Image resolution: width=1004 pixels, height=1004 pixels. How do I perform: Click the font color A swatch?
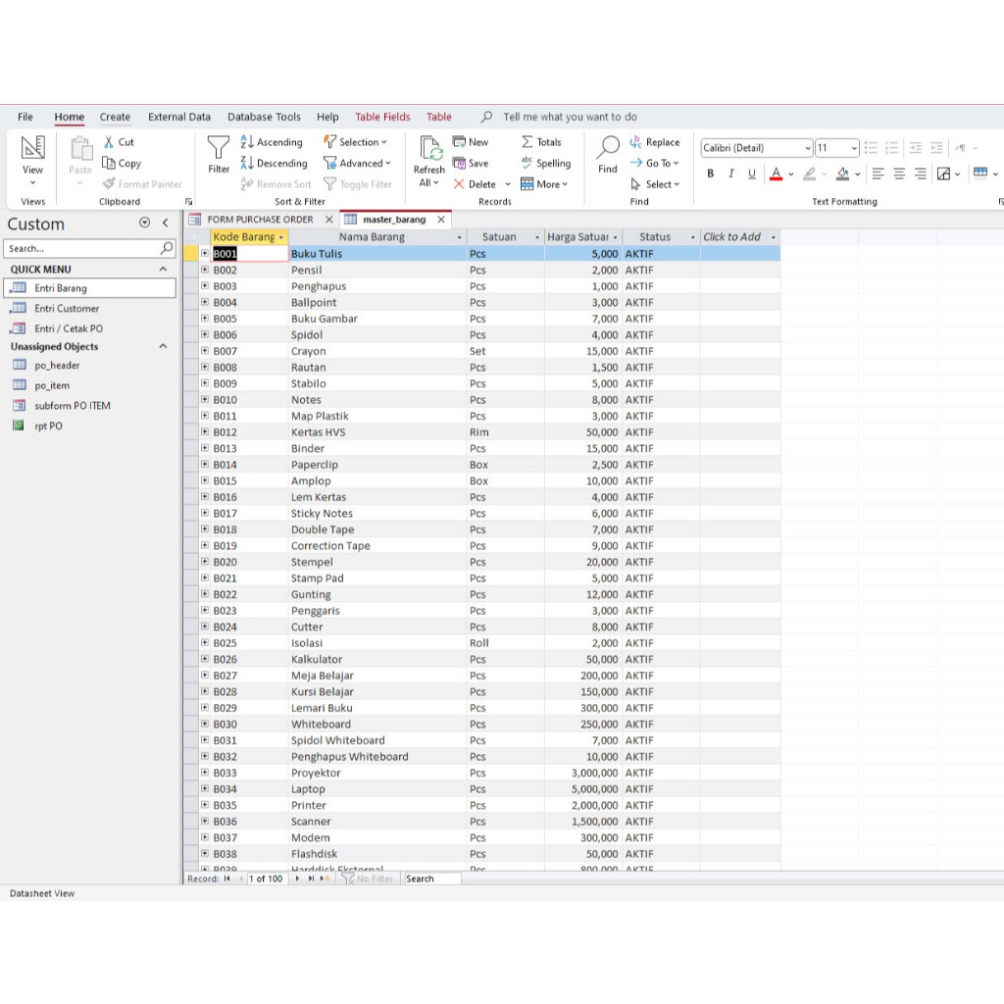pos(776,174)
